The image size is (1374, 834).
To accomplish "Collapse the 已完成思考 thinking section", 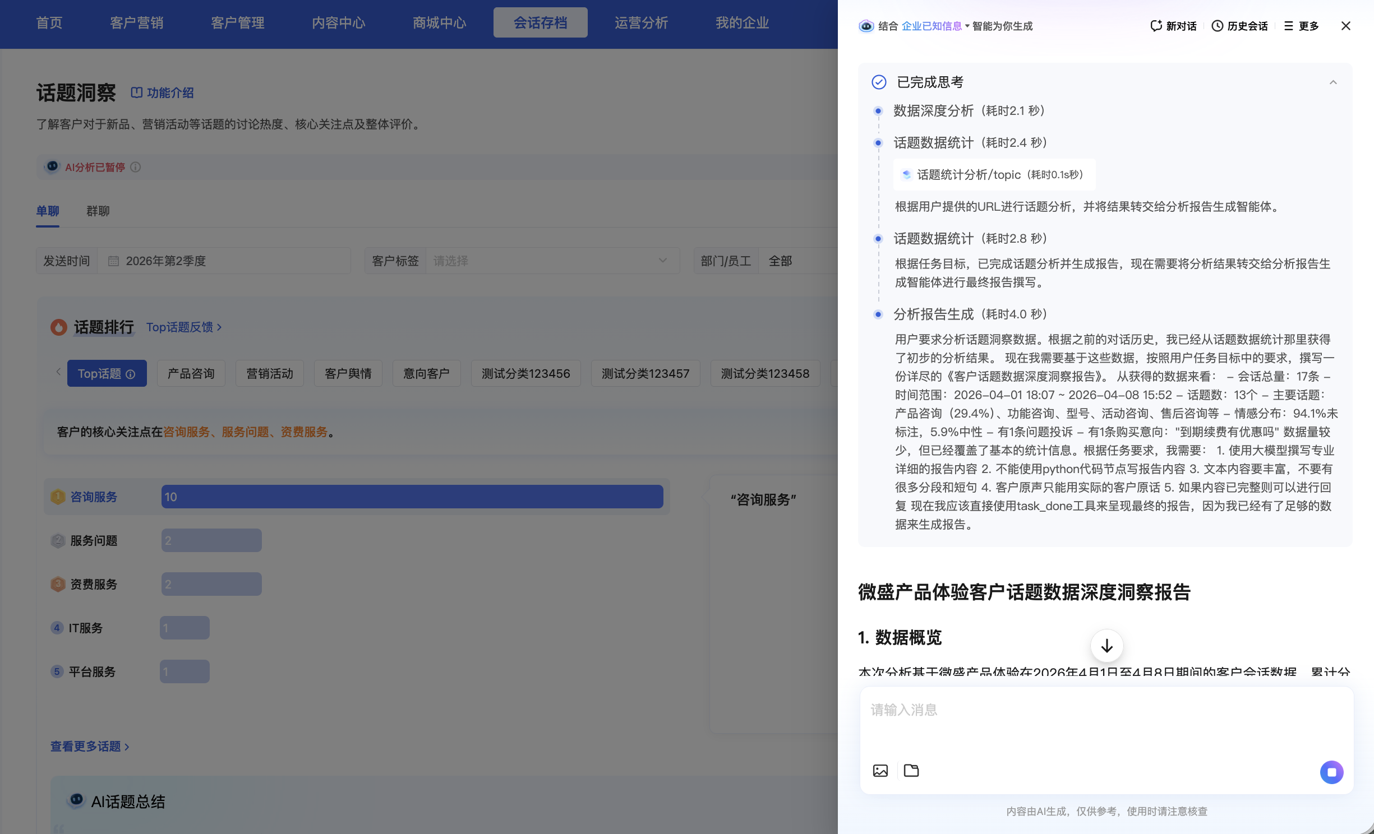I will tap(1333, 82).
